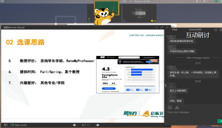Minimize the 启航Seminar (6).pdf window
This screenshot has height=128, width=222.
[157, 27]
